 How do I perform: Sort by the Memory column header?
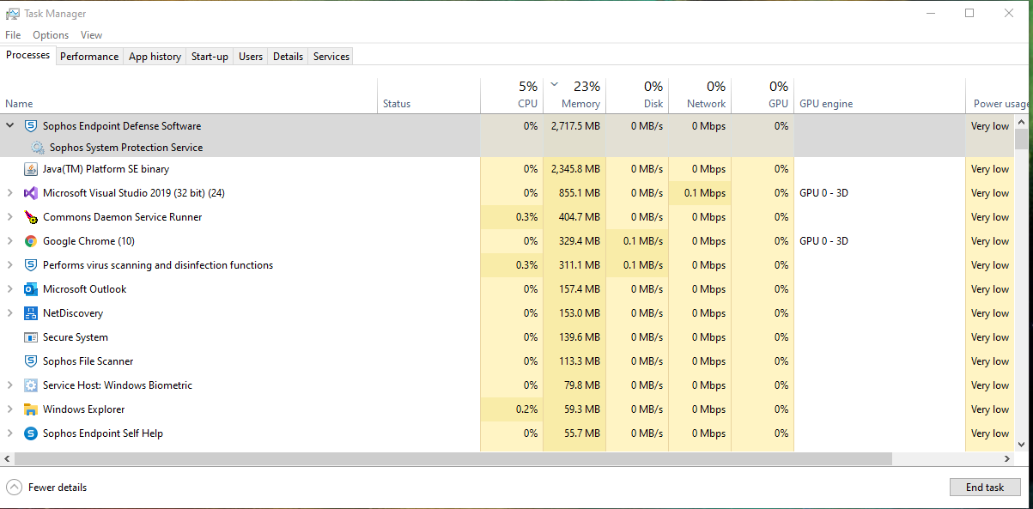(x=574, y=96)
